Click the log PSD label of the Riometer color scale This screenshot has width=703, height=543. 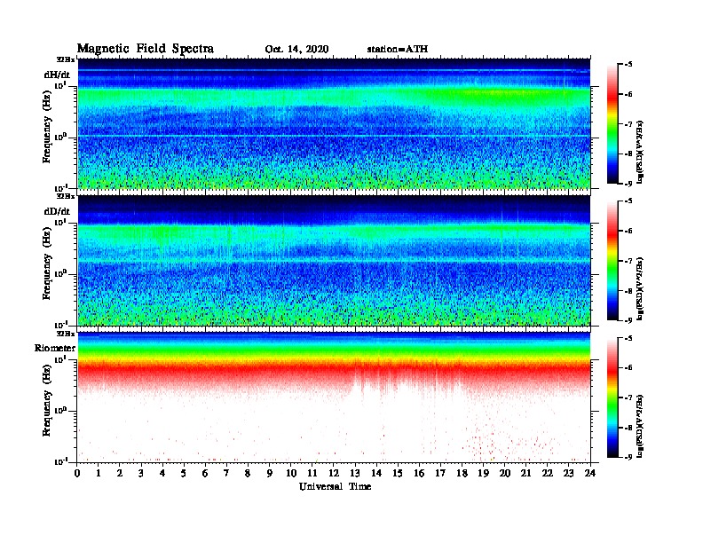pyautogui.click(x=640, y=426)
